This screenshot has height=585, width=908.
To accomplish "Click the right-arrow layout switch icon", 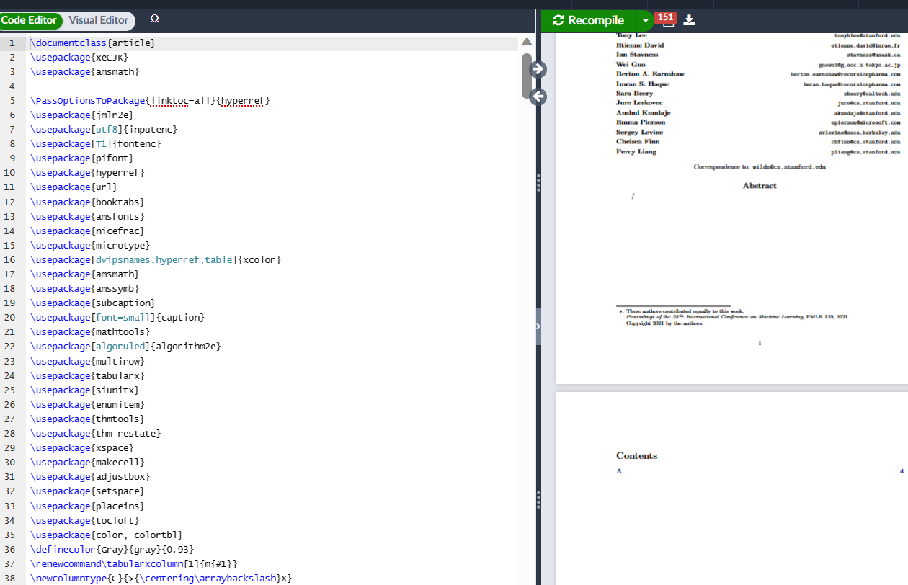I will [x=538, y=68].
